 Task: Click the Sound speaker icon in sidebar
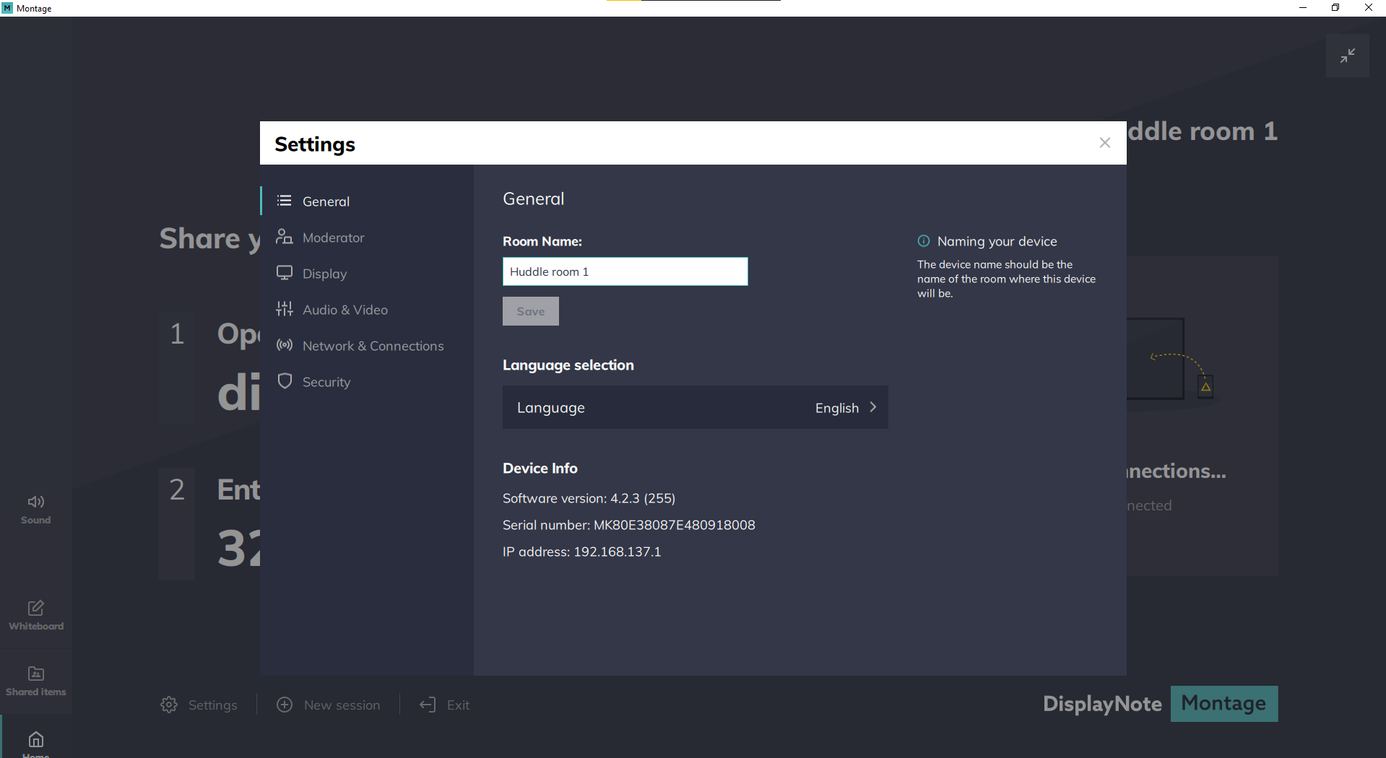tap(36, 502)
